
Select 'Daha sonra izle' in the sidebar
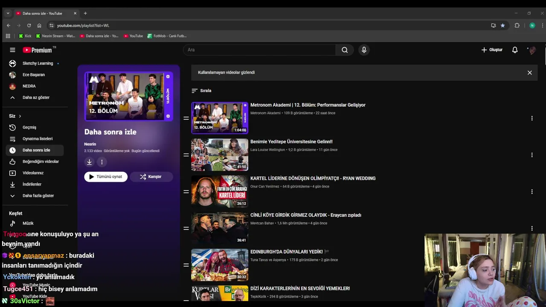point(35,150)
